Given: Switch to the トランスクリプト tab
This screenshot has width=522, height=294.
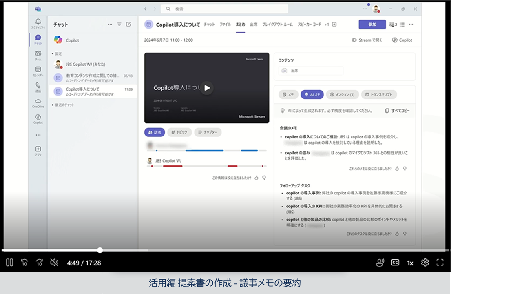Looking at the screenshot, I should (x=379, y=94).
